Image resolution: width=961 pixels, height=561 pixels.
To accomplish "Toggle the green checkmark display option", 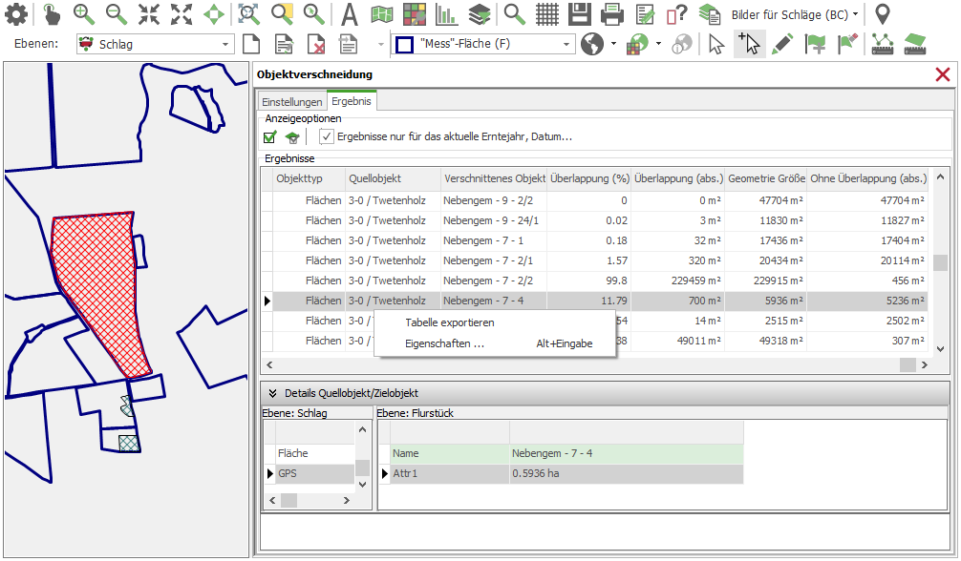I will (x=270, y=136).
